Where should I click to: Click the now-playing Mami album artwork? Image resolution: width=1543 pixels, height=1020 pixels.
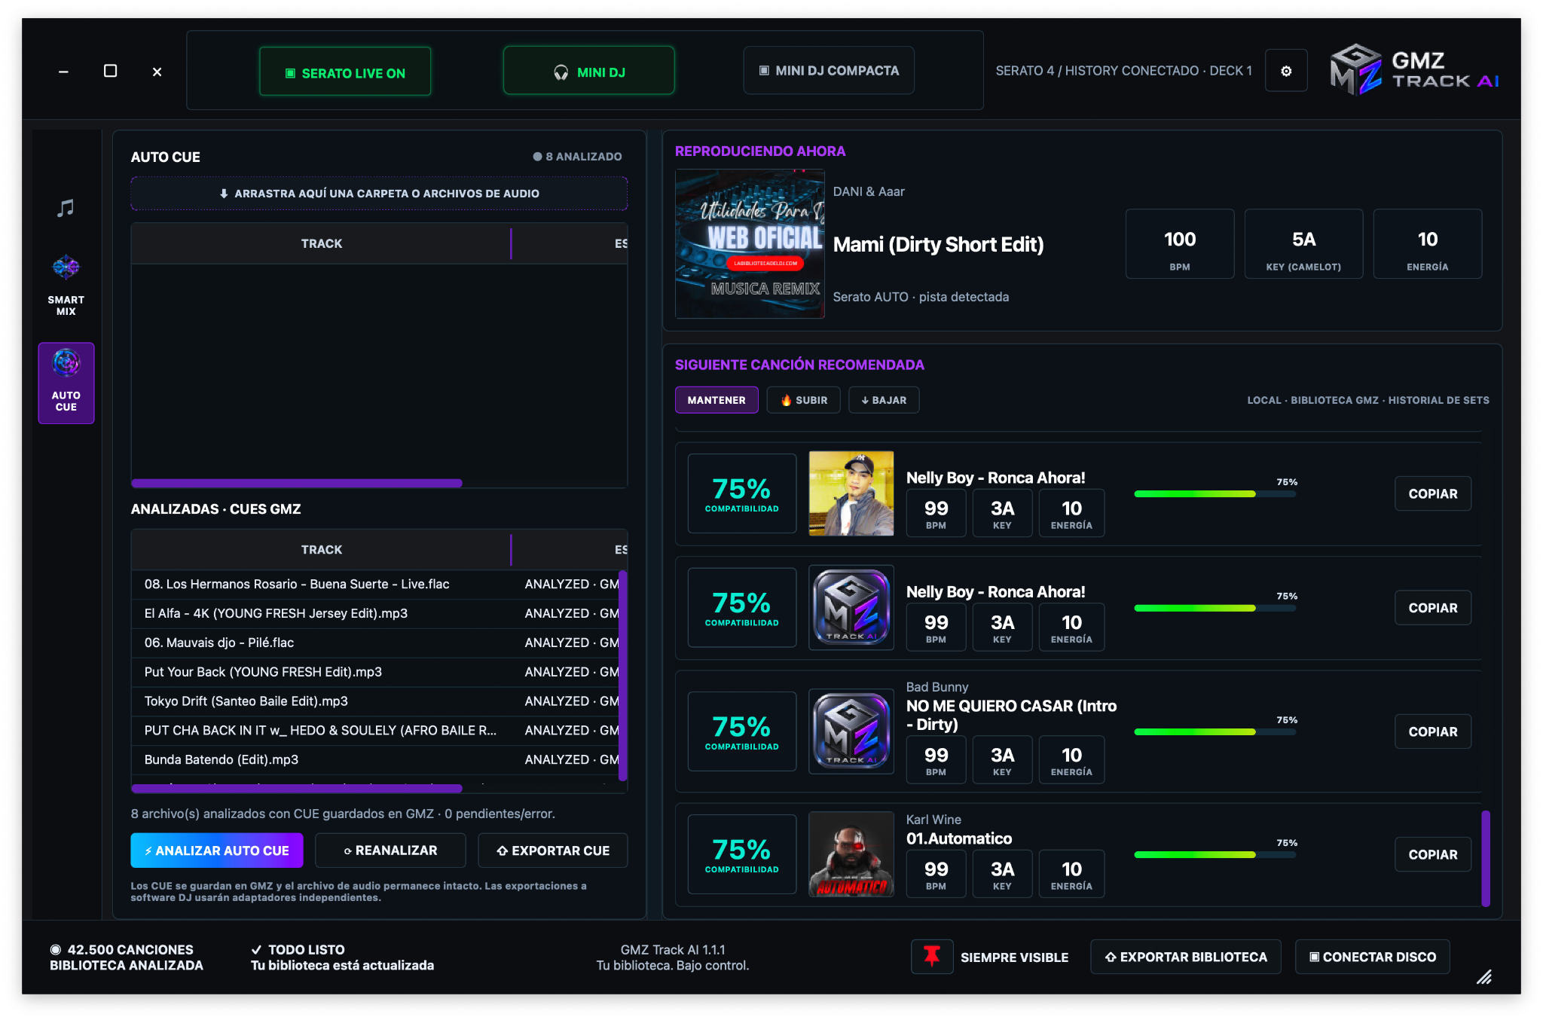750,243
